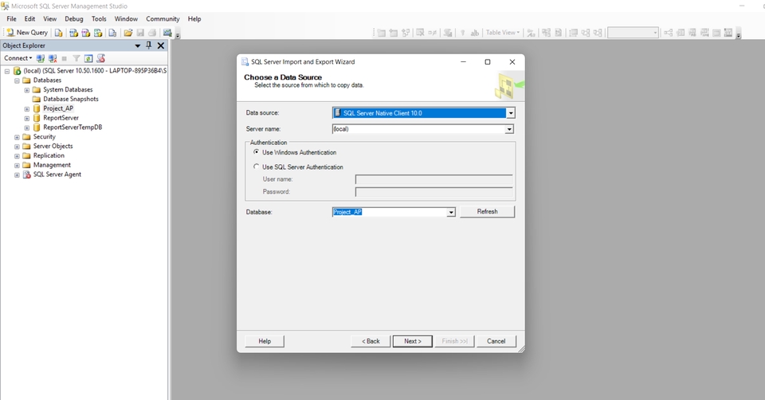The height and width of the screenshot is (400, 765).
Task: Open the File menu
Action: point(11,19)
